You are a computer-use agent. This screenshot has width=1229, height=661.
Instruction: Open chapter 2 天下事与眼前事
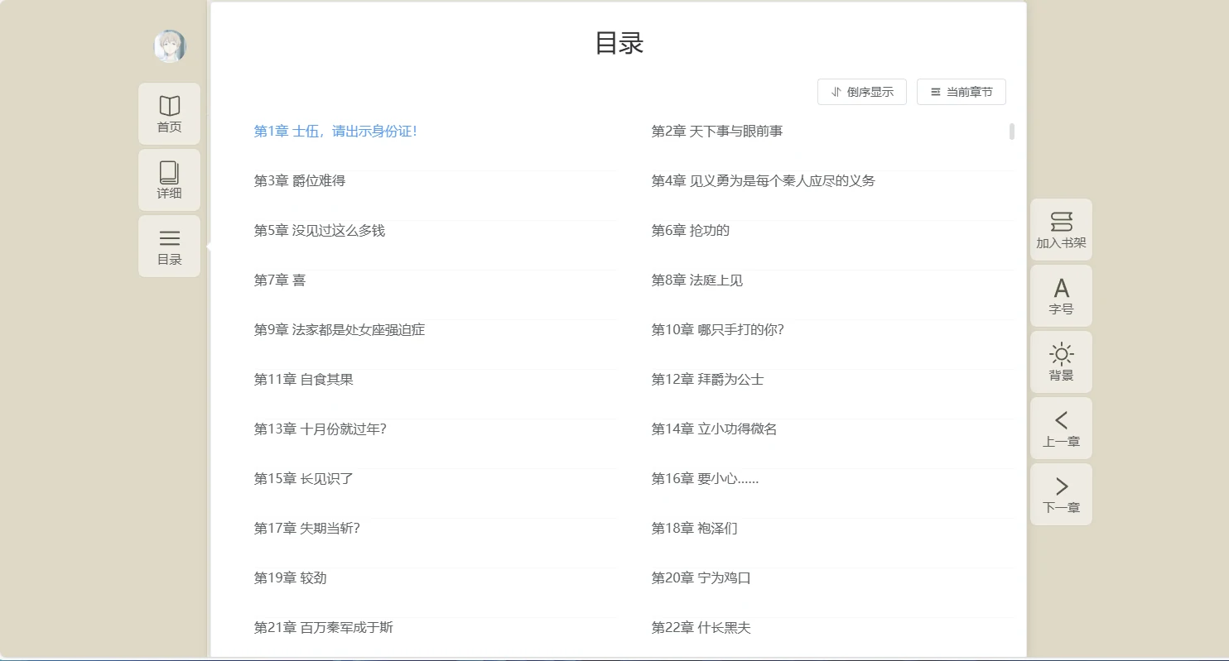(716, 131)
